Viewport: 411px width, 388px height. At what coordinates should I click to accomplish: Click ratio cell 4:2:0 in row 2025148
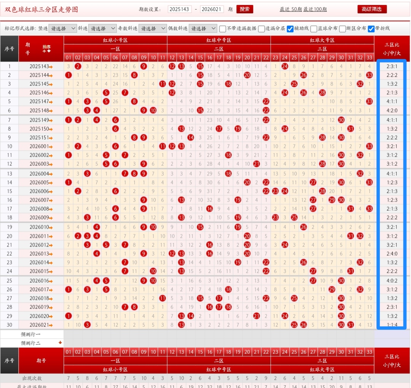click(x=392, y=110)
